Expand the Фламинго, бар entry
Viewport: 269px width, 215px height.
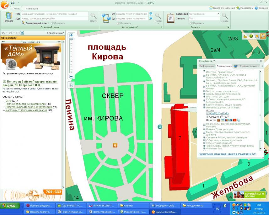pyautogui.click(x=204, y=148)
